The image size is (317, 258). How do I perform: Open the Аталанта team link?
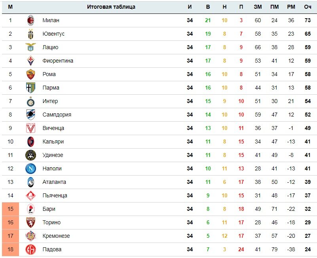[x=54, y=182]
